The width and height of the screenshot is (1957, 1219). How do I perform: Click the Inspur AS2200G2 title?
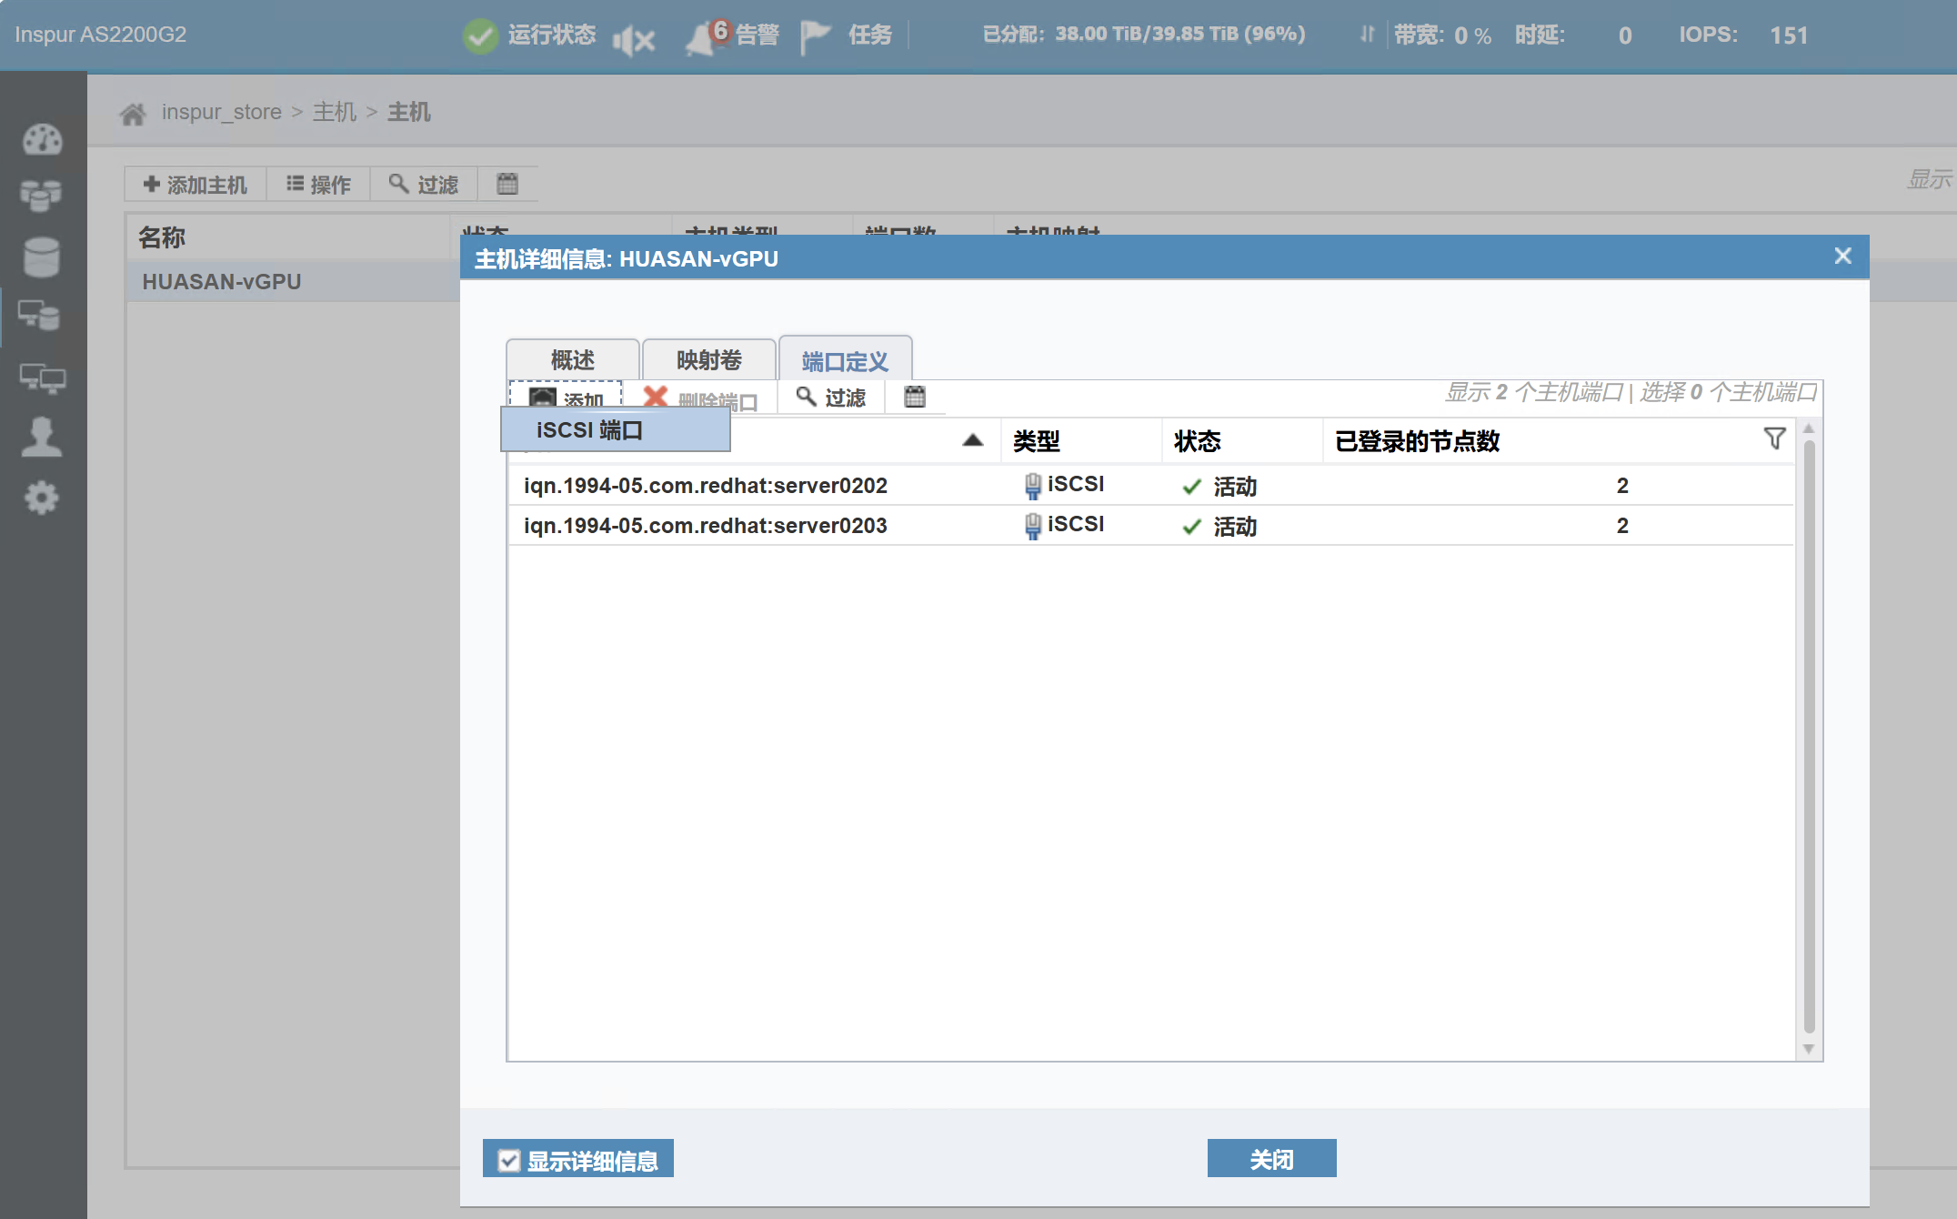click(x=100, y=35)
